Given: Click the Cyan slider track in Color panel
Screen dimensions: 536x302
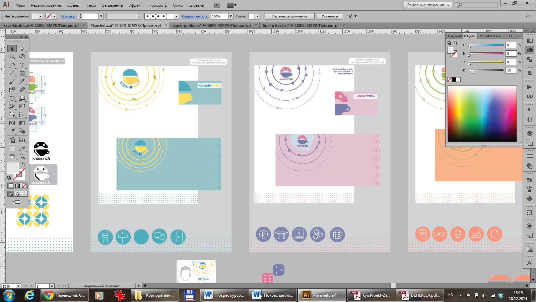Looking at the screenshot, I should 486,45.
